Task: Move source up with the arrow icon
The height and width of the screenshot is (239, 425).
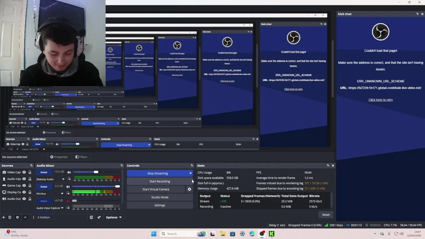Action: (x=25, y=217)
